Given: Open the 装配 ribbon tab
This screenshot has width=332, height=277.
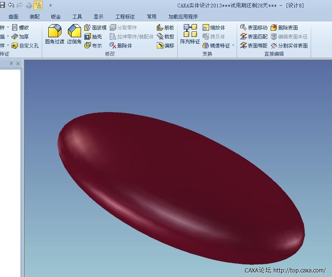Looking at the screenshot, I should coord(34,16).
